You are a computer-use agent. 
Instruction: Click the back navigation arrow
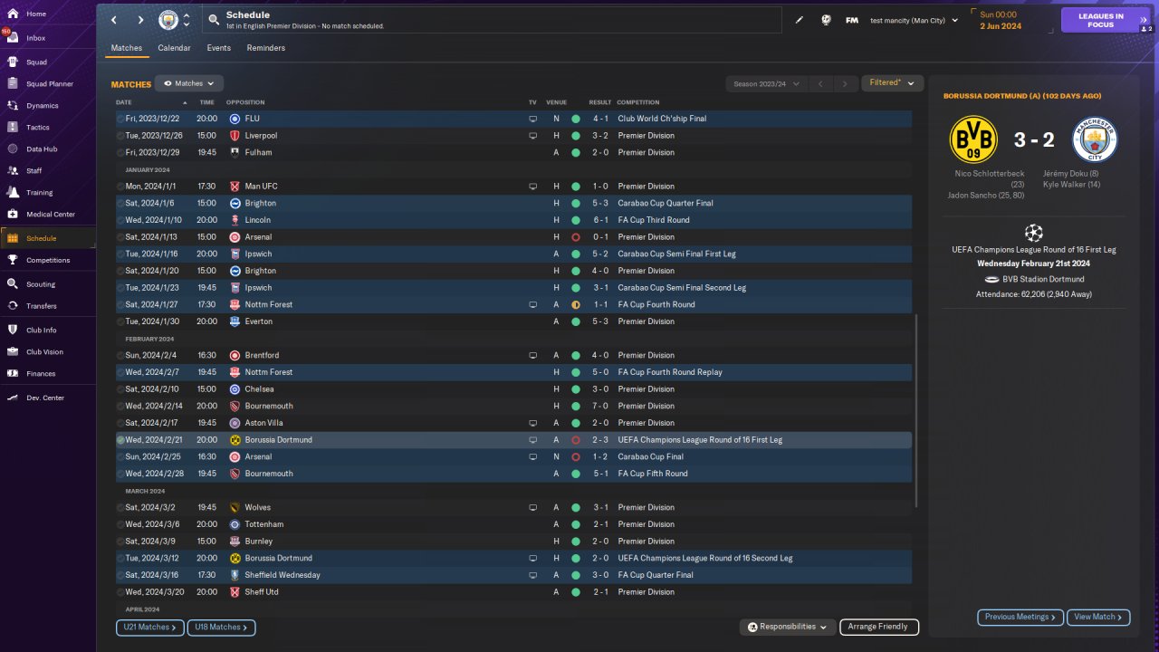point(114,20)
